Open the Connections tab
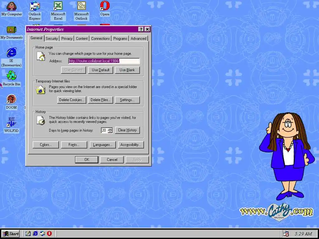 coord(101,38)
